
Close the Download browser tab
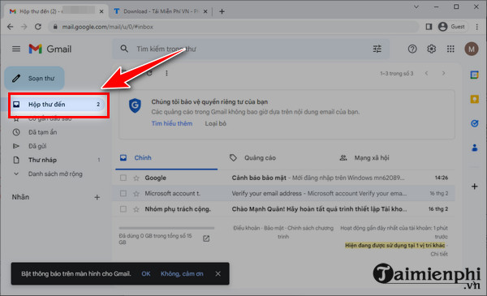[205, 11]
